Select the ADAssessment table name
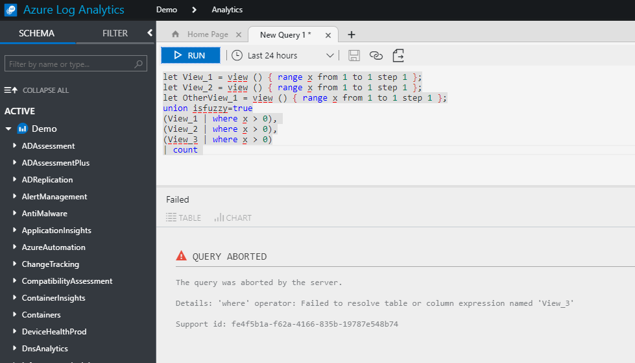The height and width of the screenshot is (363, 635). [x=48, y=146]
